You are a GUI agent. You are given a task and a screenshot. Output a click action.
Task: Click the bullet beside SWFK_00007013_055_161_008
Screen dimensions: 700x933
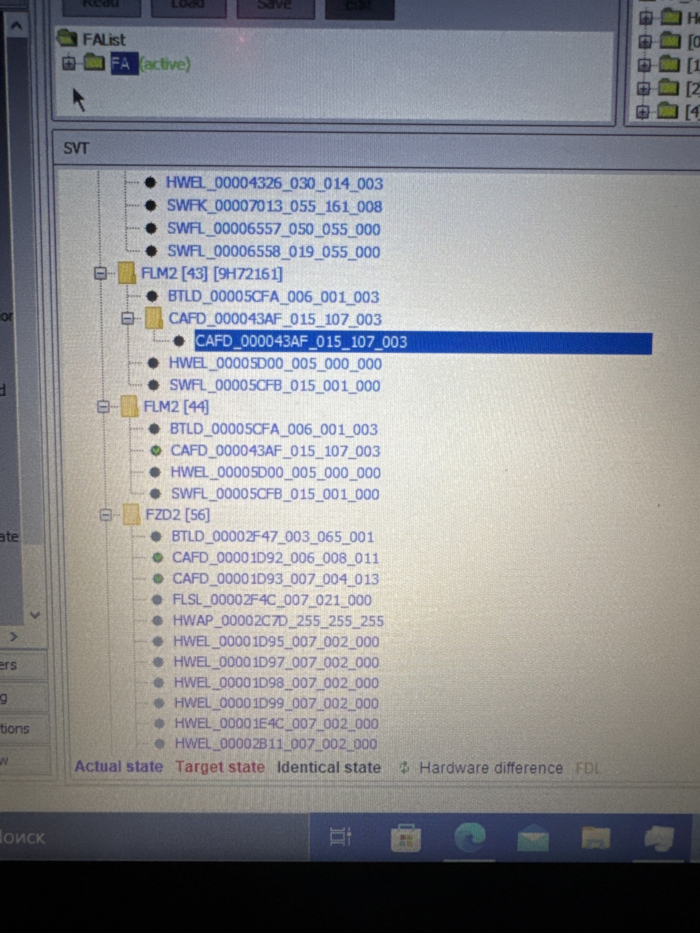click(151, 206)
